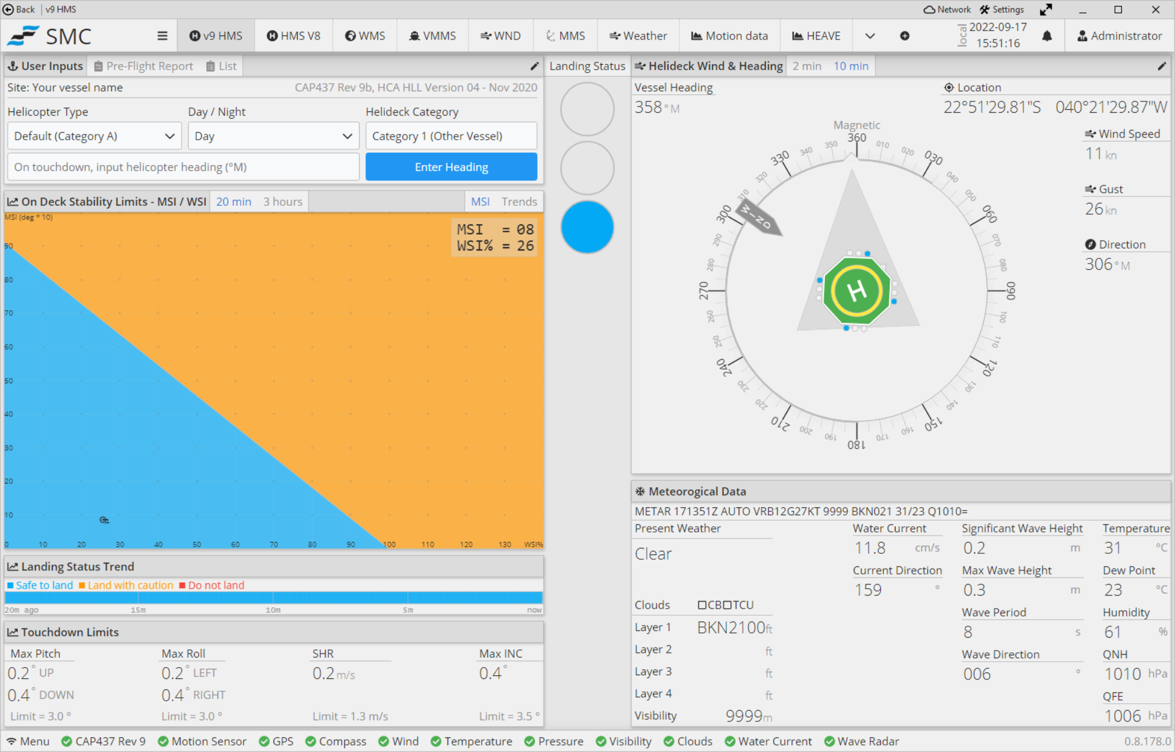Screen dimensions: 1175x752
Task: Click the Meteorogical Data snowflake icon
Action: tap(640, 491)
